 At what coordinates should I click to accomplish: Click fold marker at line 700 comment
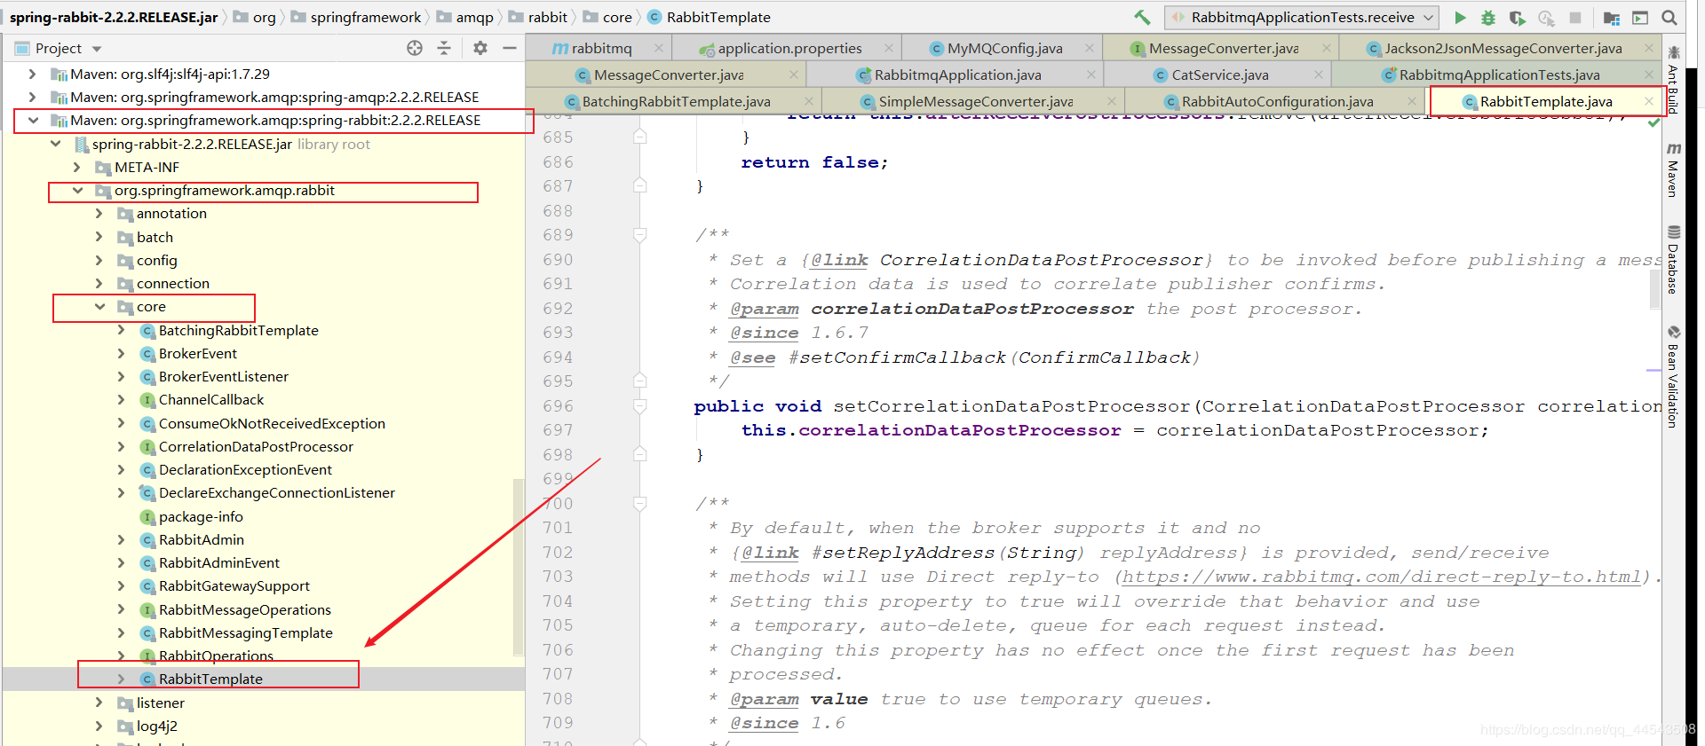tap(639, 504)
